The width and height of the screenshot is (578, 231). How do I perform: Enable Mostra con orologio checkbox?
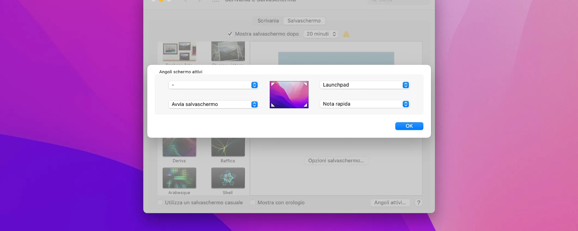click(x=252, y=202)
